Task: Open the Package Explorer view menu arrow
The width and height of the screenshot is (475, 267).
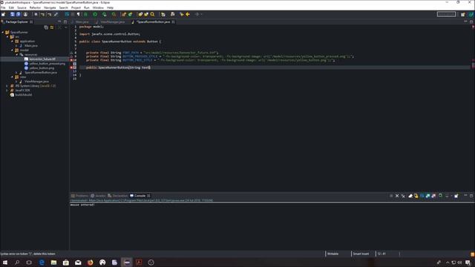Action: tap(66, 27)
